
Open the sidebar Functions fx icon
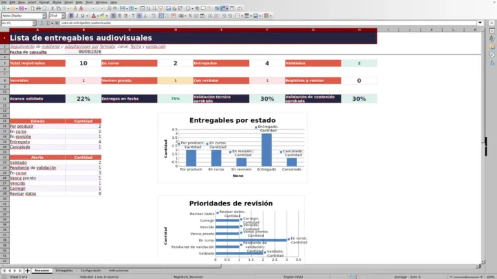click(492, 63)
